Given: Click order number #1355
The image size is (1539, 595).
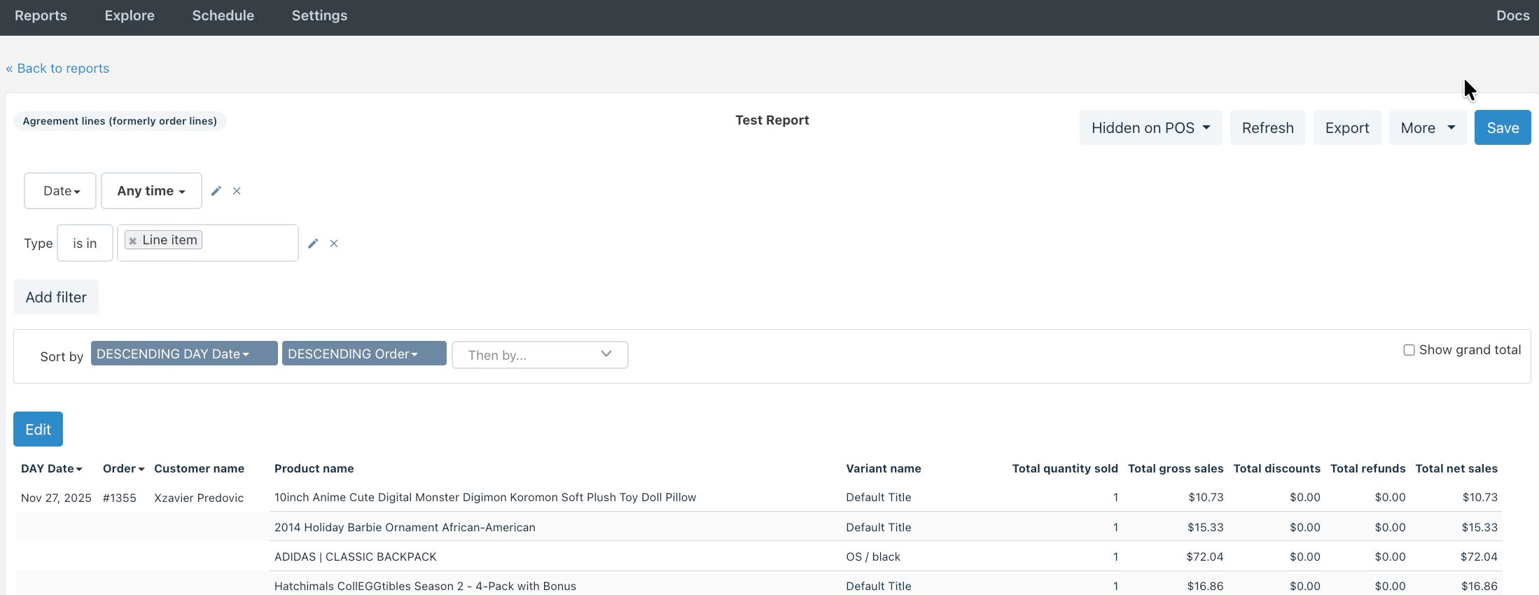Looking at the screenshot, I should [x=119, y=498].
